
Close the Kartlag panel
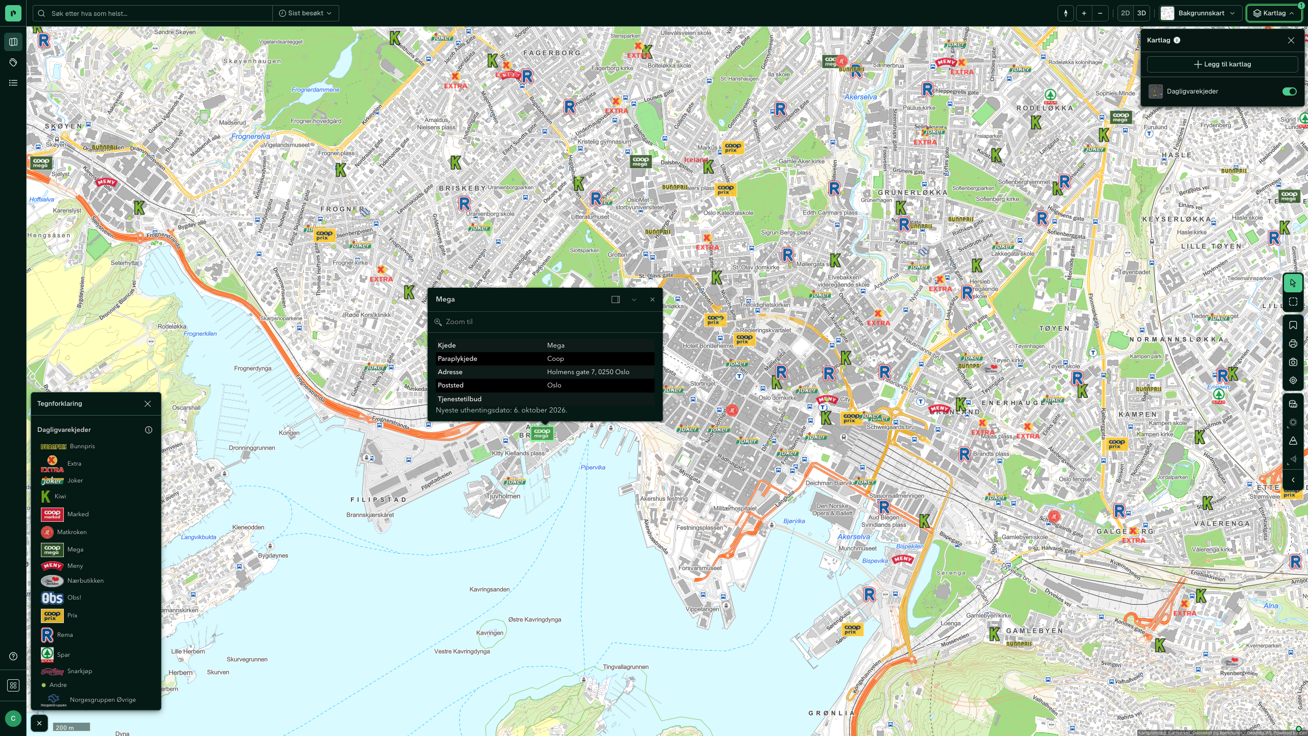tap(1291, 40)
